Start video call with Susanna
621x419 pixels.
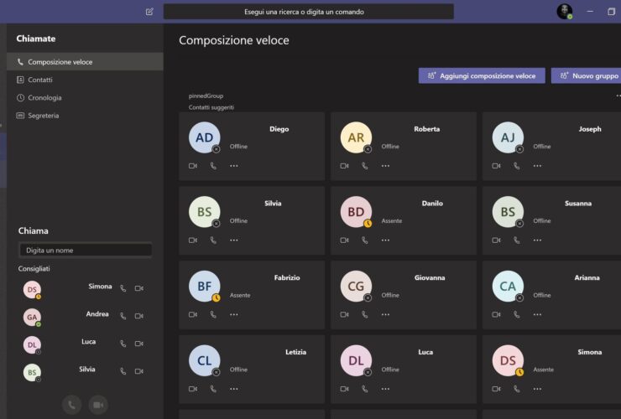coord(496,241)
